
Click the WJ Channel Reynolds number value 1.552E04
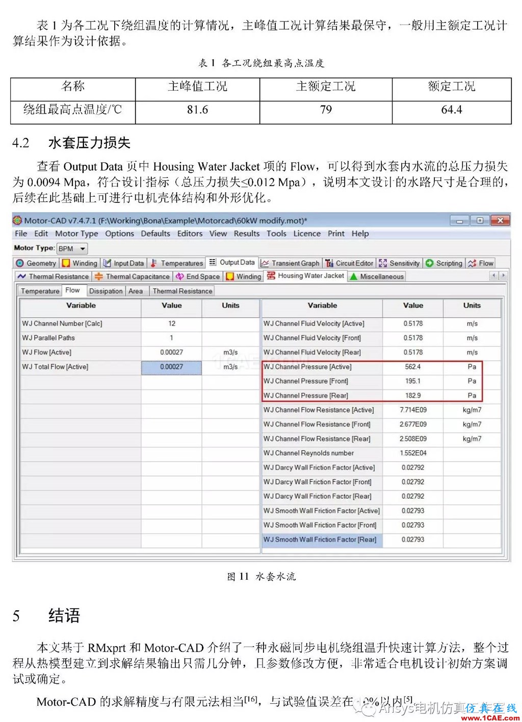point(413,453)
